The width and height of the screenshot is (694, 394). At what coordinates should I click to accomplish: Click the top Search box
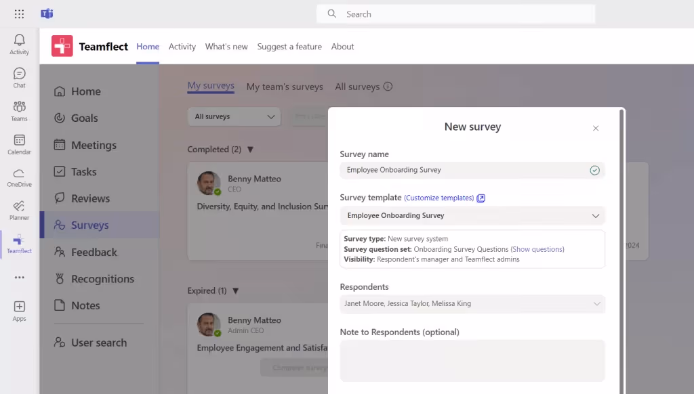(456, 14)
